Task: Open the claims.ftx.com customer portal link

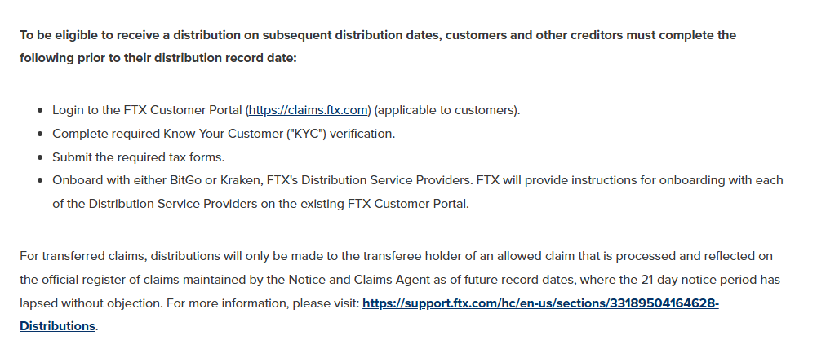Action: (309, 110)
